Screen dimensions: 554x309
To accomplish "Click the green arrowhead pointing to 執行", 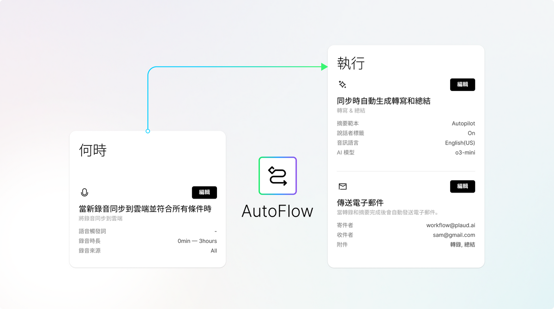I will (324, 67).
